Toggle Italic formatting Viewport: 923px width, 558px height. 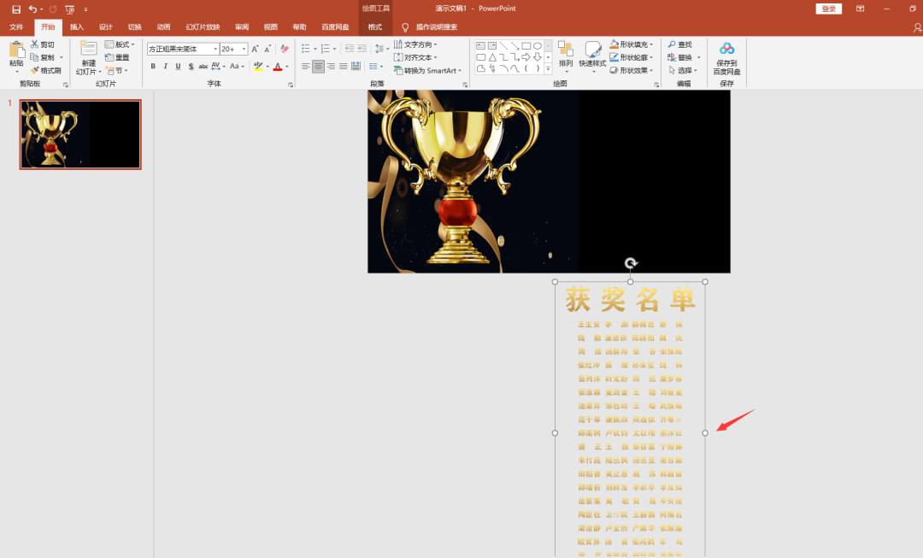pos(166,67)
